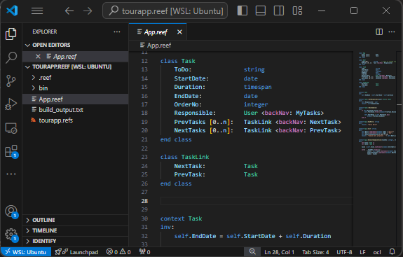This screenshot has height=257, width=403.
Task: Open tourapp.refs file
Action: click(75, 120)
